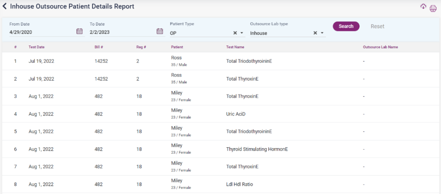Click the From Date input field
Image resolution: width=441 pixels, height=194 pixels.
(x=41, y=32)
